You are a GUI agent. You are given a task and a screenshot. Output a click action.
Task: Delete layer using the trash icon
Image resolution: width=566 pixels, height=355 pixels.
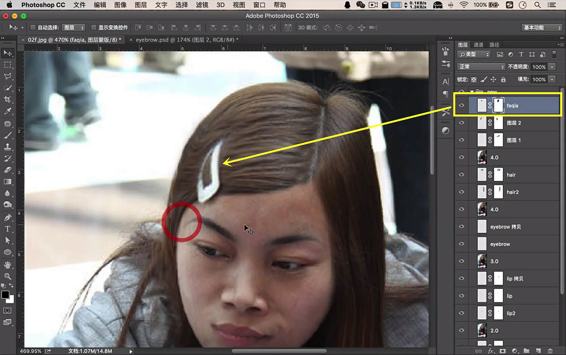(550, 351)
